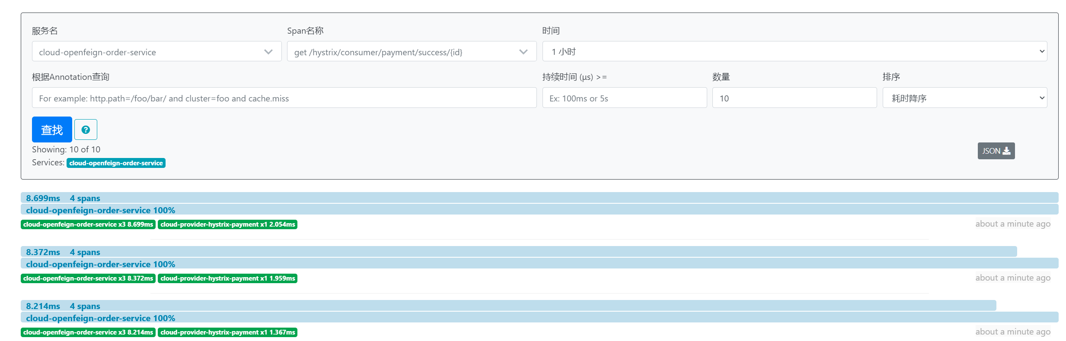Viewport: 1066px width, 341px height.
Task: Click service percentage bar under 8.699ms trace
Action: coord(539,210)
